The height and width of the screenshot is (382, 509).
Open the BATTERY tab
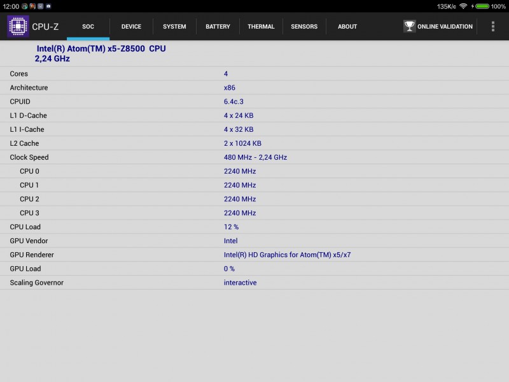click(x=218, y=27)
